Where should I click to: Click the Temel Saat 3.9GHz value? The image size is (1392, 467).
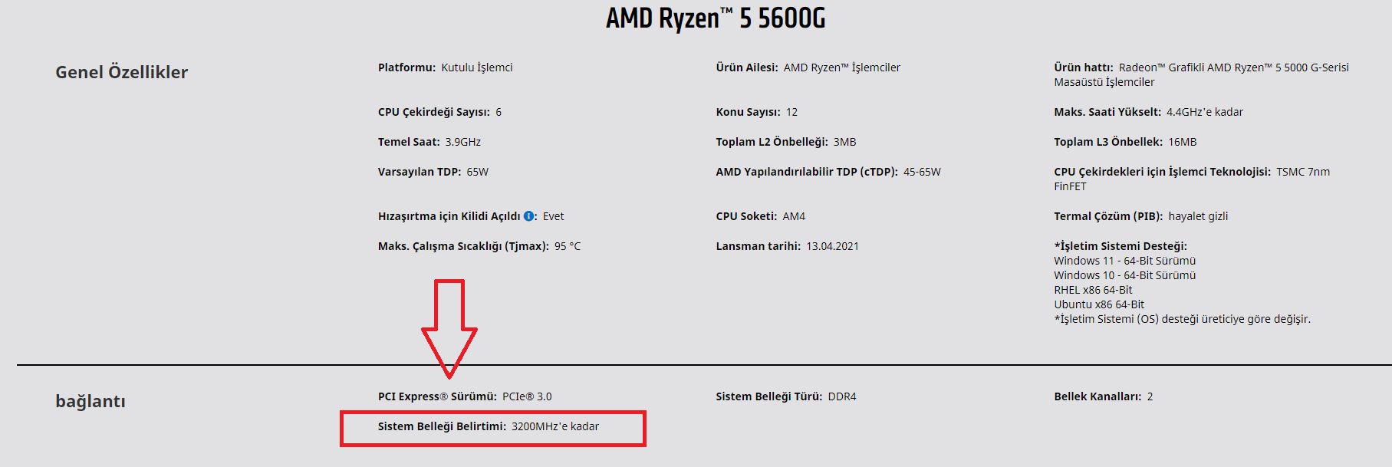pyautogui.click(x=462, y=142)
